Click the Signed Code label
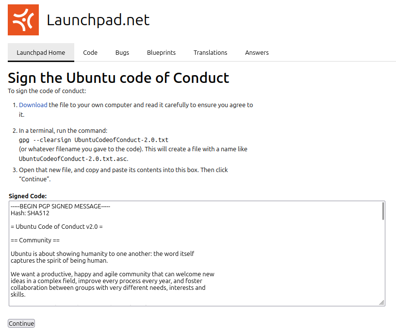Screen dimensions: 396x333 point(28,196)
